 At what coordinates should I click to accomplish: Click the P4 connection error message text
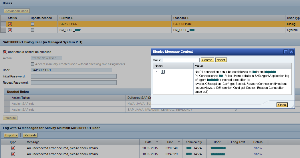[242, 82]
